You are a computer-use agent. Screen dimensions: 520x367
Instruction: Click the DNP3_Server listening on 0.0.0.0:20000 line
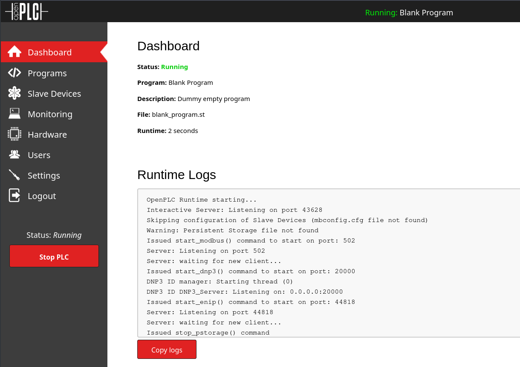(245, 292)
